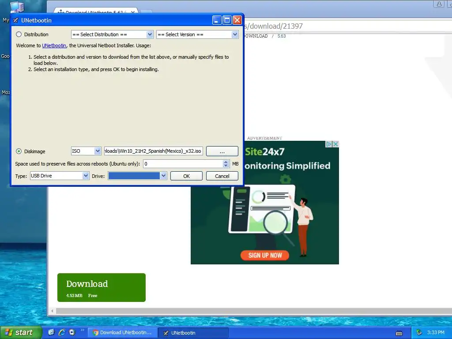Click the Show Desktop quick launch icon
The height and width of the screenshot is (339, 452).
[x=51, y=332]
